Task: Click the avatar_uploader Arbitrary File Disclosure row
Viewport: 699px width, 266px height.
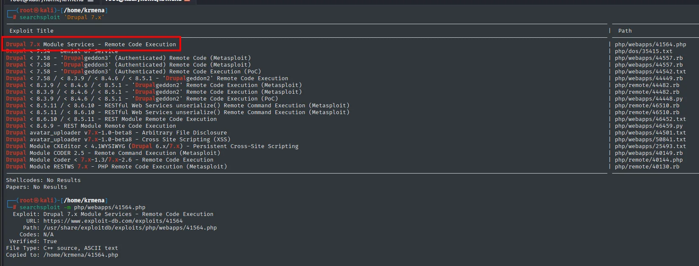Action: [x=116, y=133]
